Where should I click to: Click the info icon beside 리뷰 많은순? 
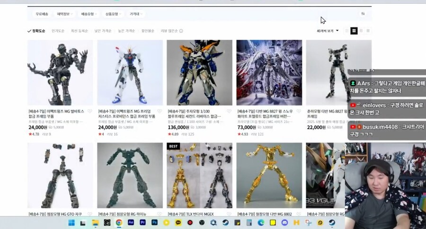point(181,31)
